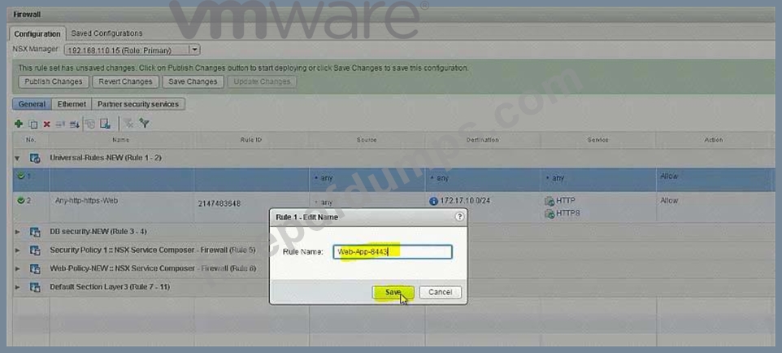Click the Publish Changes button

point(54,82)
